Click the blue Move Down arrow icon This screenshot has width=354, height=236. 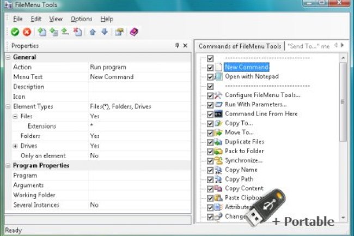[105, 32]
